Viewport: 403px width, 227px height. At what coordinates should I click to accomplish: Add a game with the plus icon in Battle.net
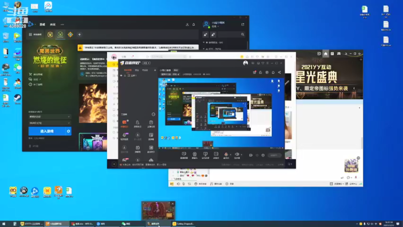click(80, 34)
